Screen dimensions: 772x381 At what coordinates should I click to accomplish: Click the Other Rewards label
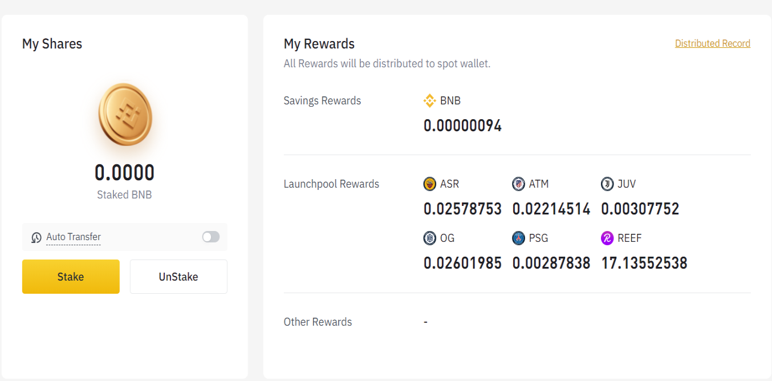[x=318, y=322]
